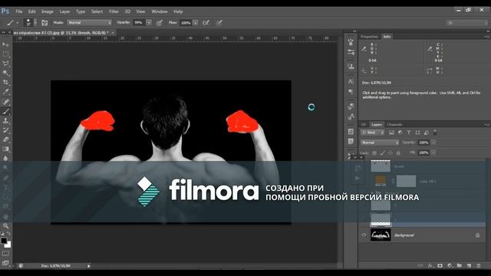The image size is (491, 276).
Task: Open the layer blending mode dropdown
Action: click(x=380, y=143)
